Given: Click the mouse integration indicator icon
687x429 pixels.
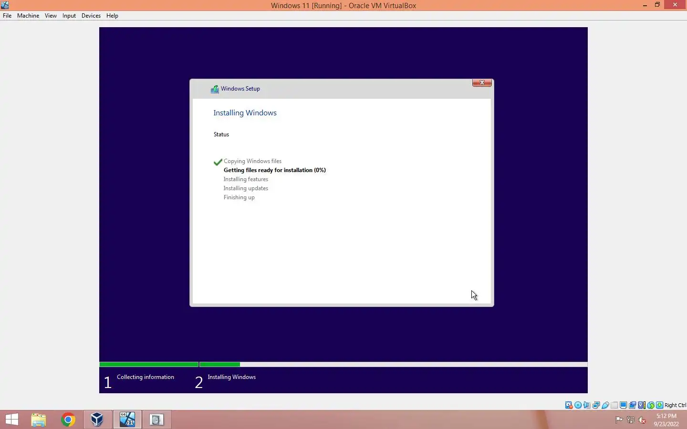Looking at the screenshot, I should coord(651,405).
